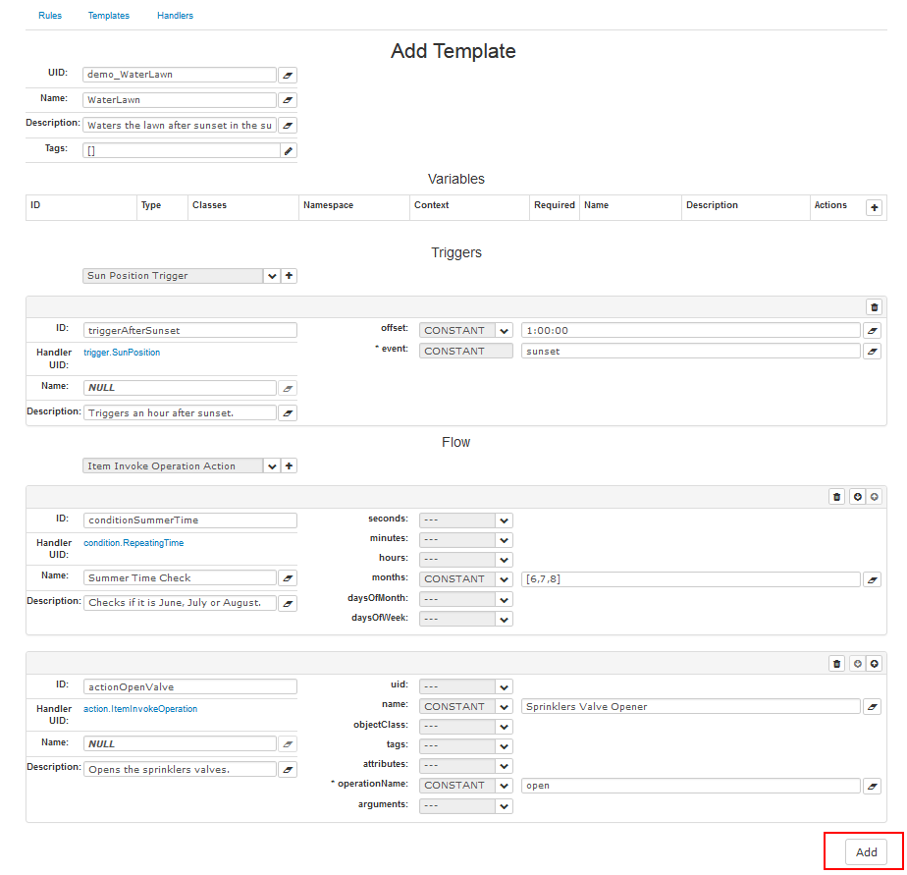Viewport: 907px width, 875px height.
Task: Click into the Summer Time Check name field
Action: click(x=180, y=578)
